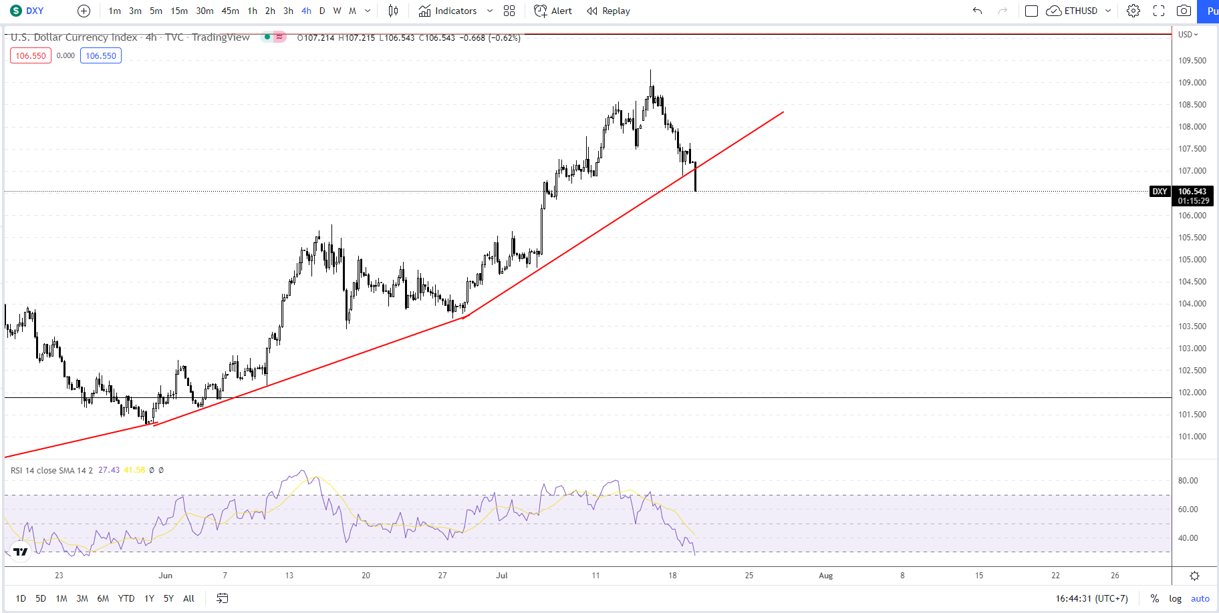Select the 15m timeframe
This screenshot has height=613, width=1219.
tap(179, 11)
